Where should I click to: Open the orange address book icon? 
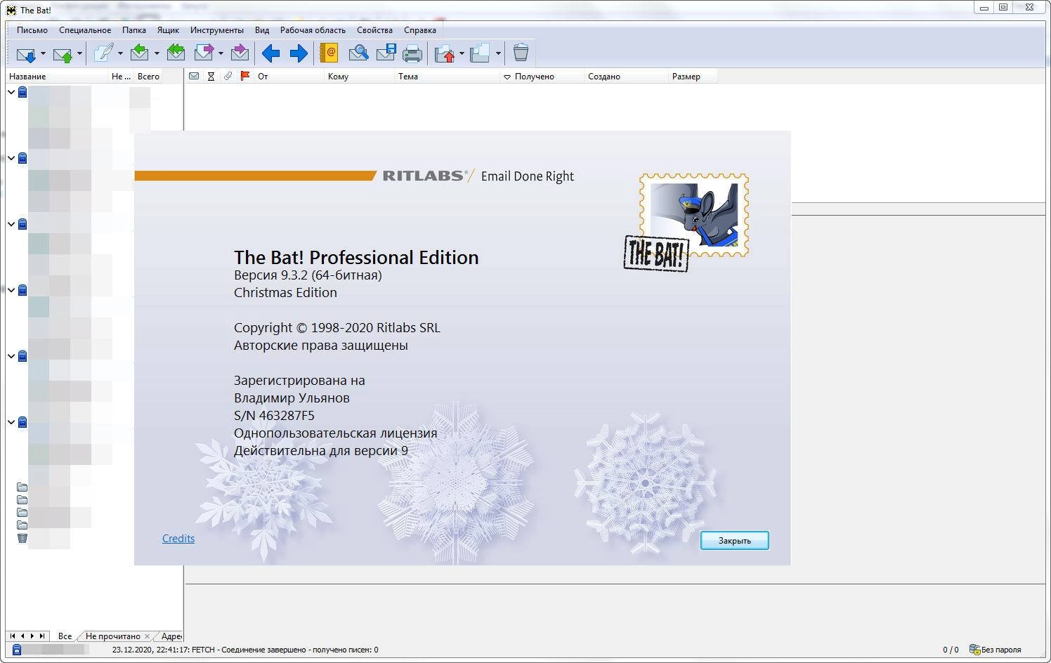click(x=329, y=53)
